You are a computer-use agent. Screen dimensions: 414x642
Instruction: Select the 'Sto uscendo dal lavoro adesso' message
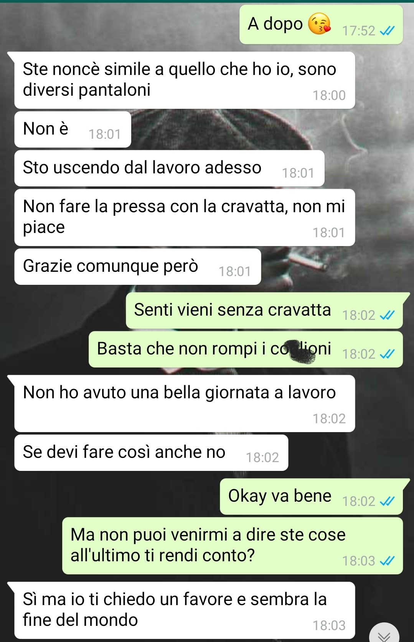[x=170, y=168]
